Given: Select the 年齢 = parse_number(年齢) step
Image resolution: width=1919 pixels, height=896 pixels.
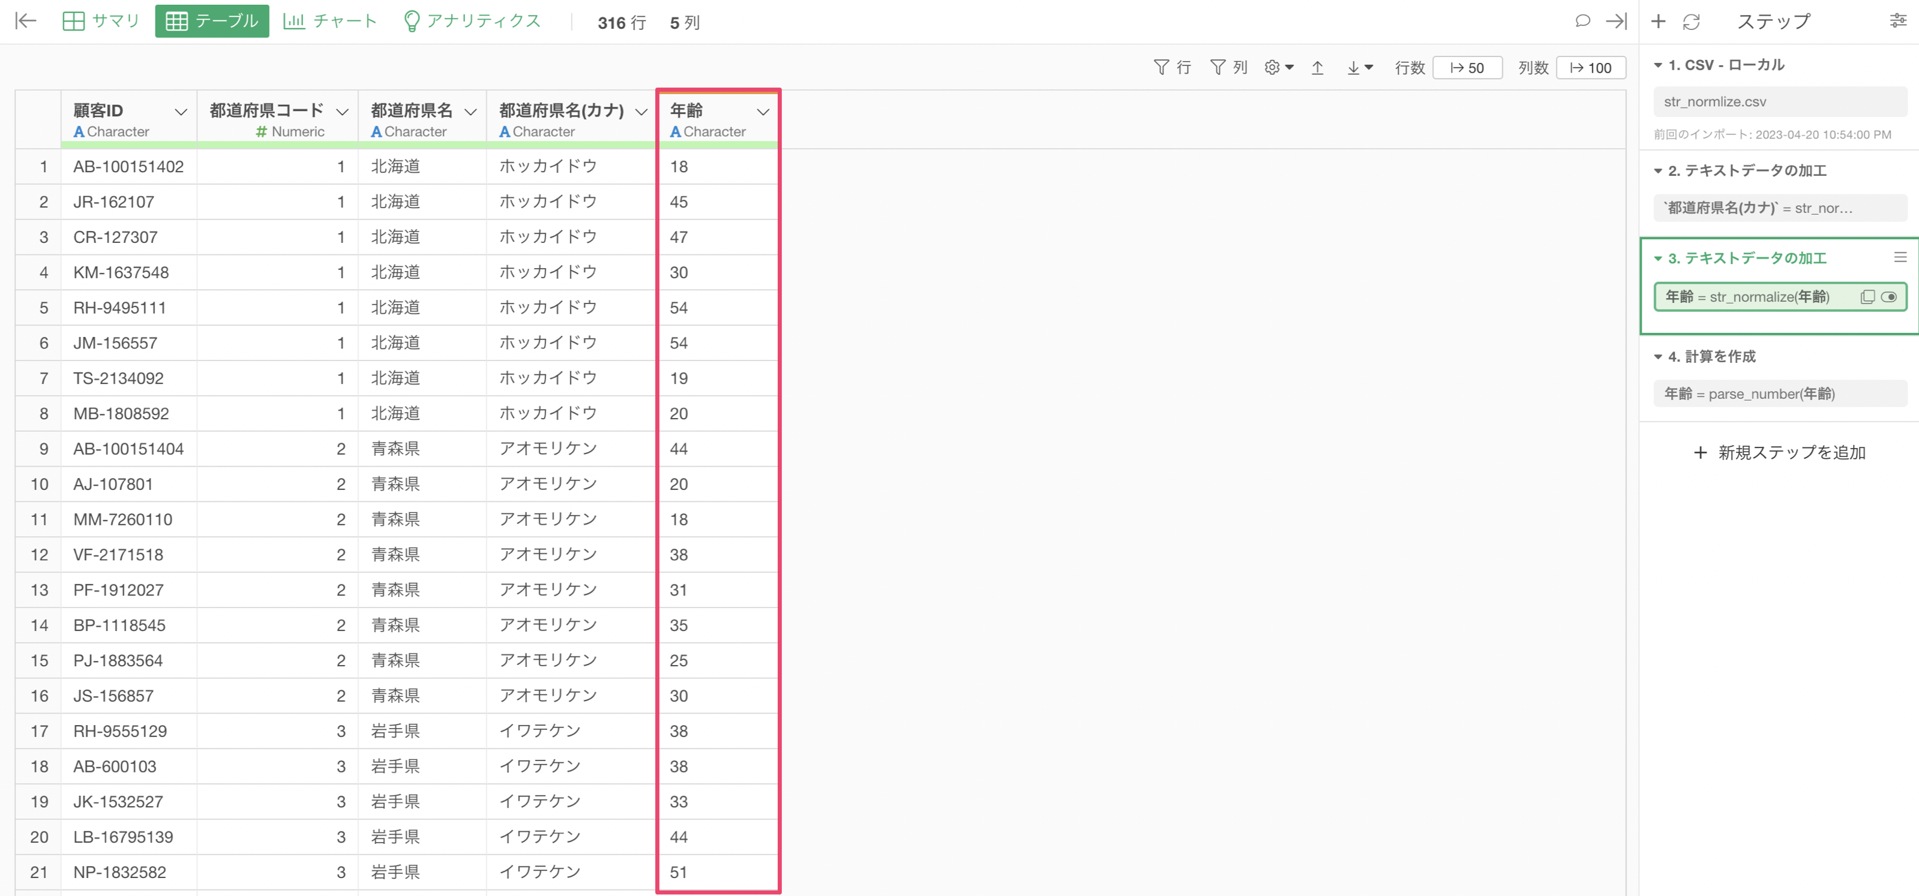Looking at the screenshot, I should coord(1780,394).
